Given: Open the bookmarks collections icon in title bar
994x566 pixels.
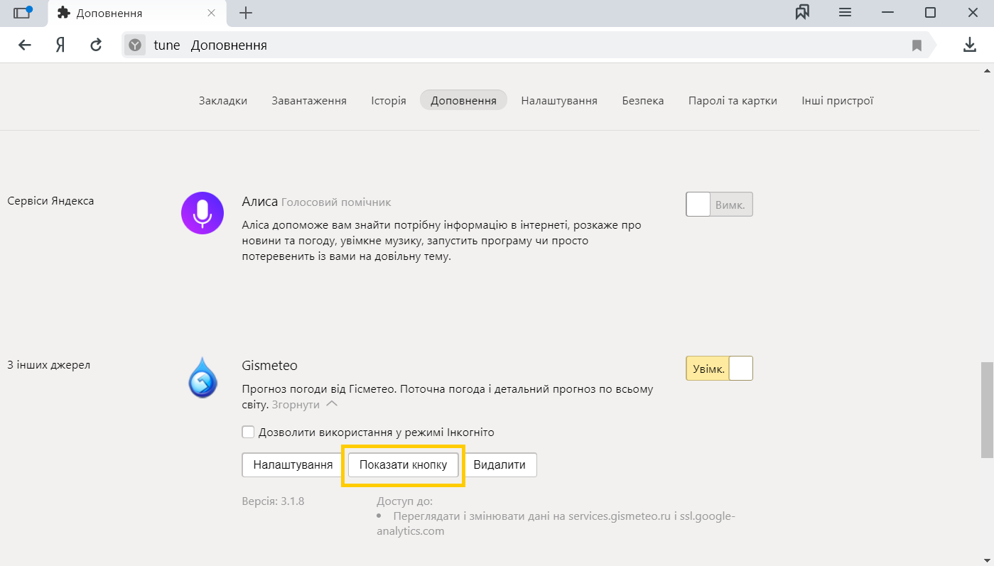Looking at the screenshot, I should click(802, 13).
